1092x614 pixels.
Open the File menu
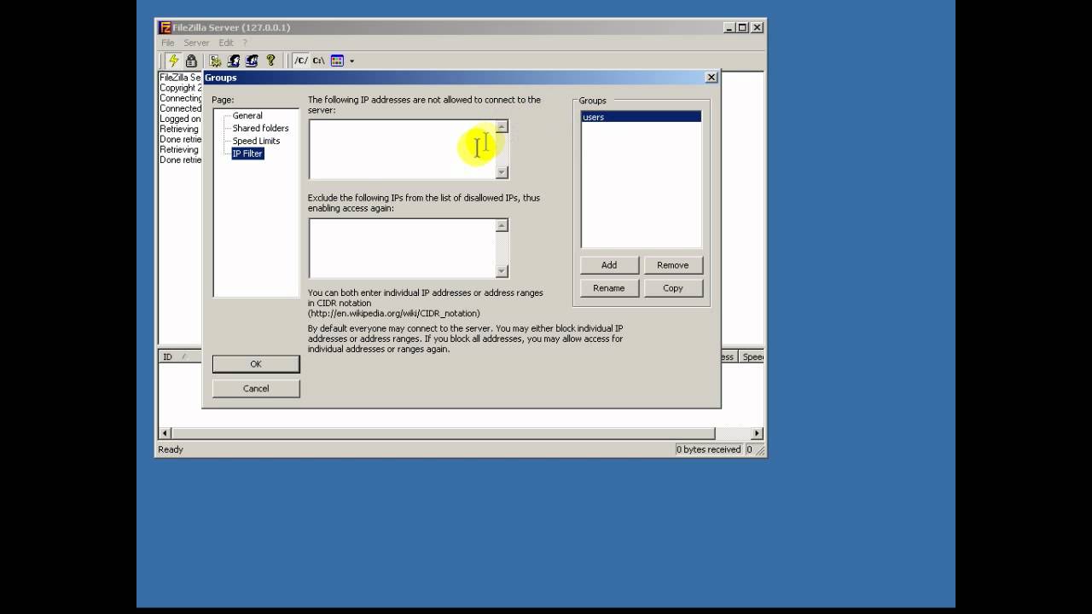pyautogui.click(x=168, y=43)
